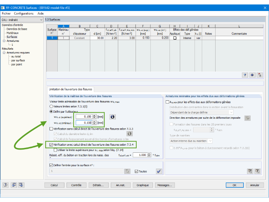
Task: Open the Configurations menu
Action: coord(24,13)
